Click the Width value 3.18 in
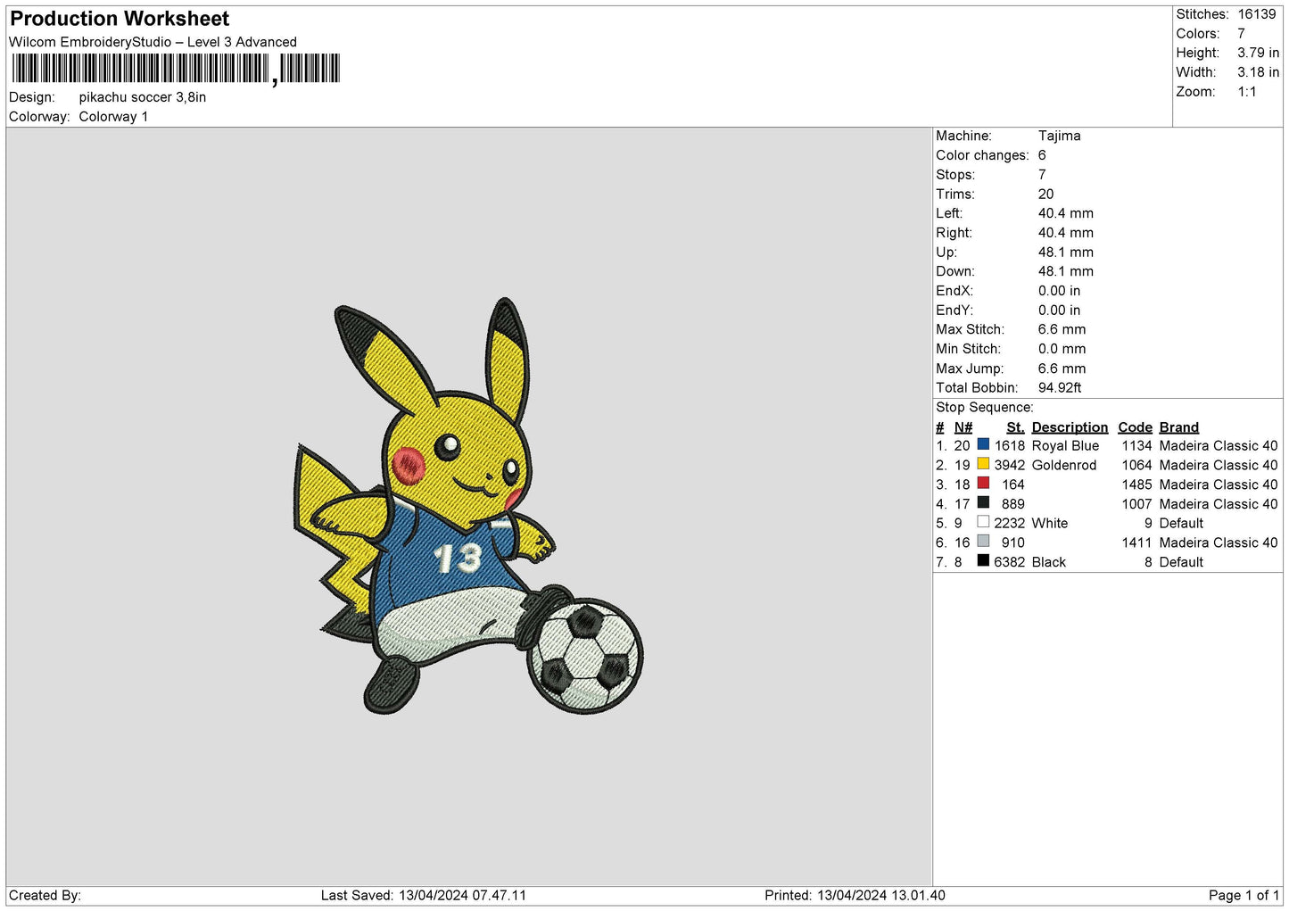 click(x=1258, y=72)
